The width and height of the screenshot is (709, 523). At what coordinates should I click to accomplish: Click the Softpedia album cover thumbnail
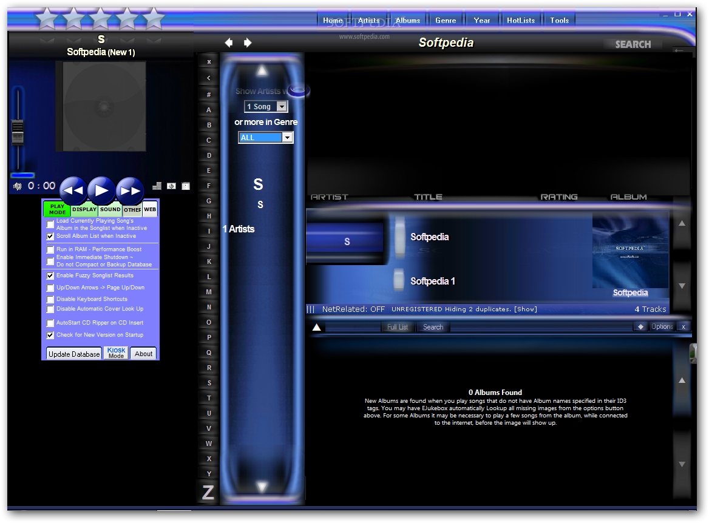click(630, 251)
